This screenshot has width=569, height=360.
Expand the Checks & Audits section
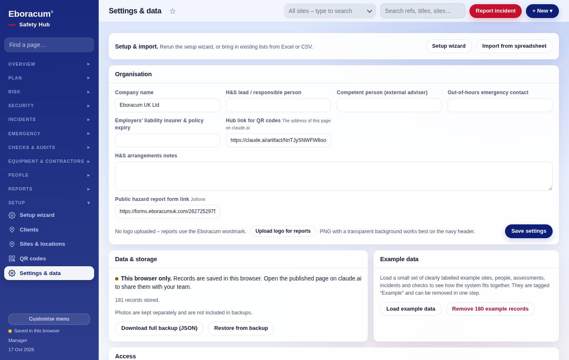click(x=49, y=147)
